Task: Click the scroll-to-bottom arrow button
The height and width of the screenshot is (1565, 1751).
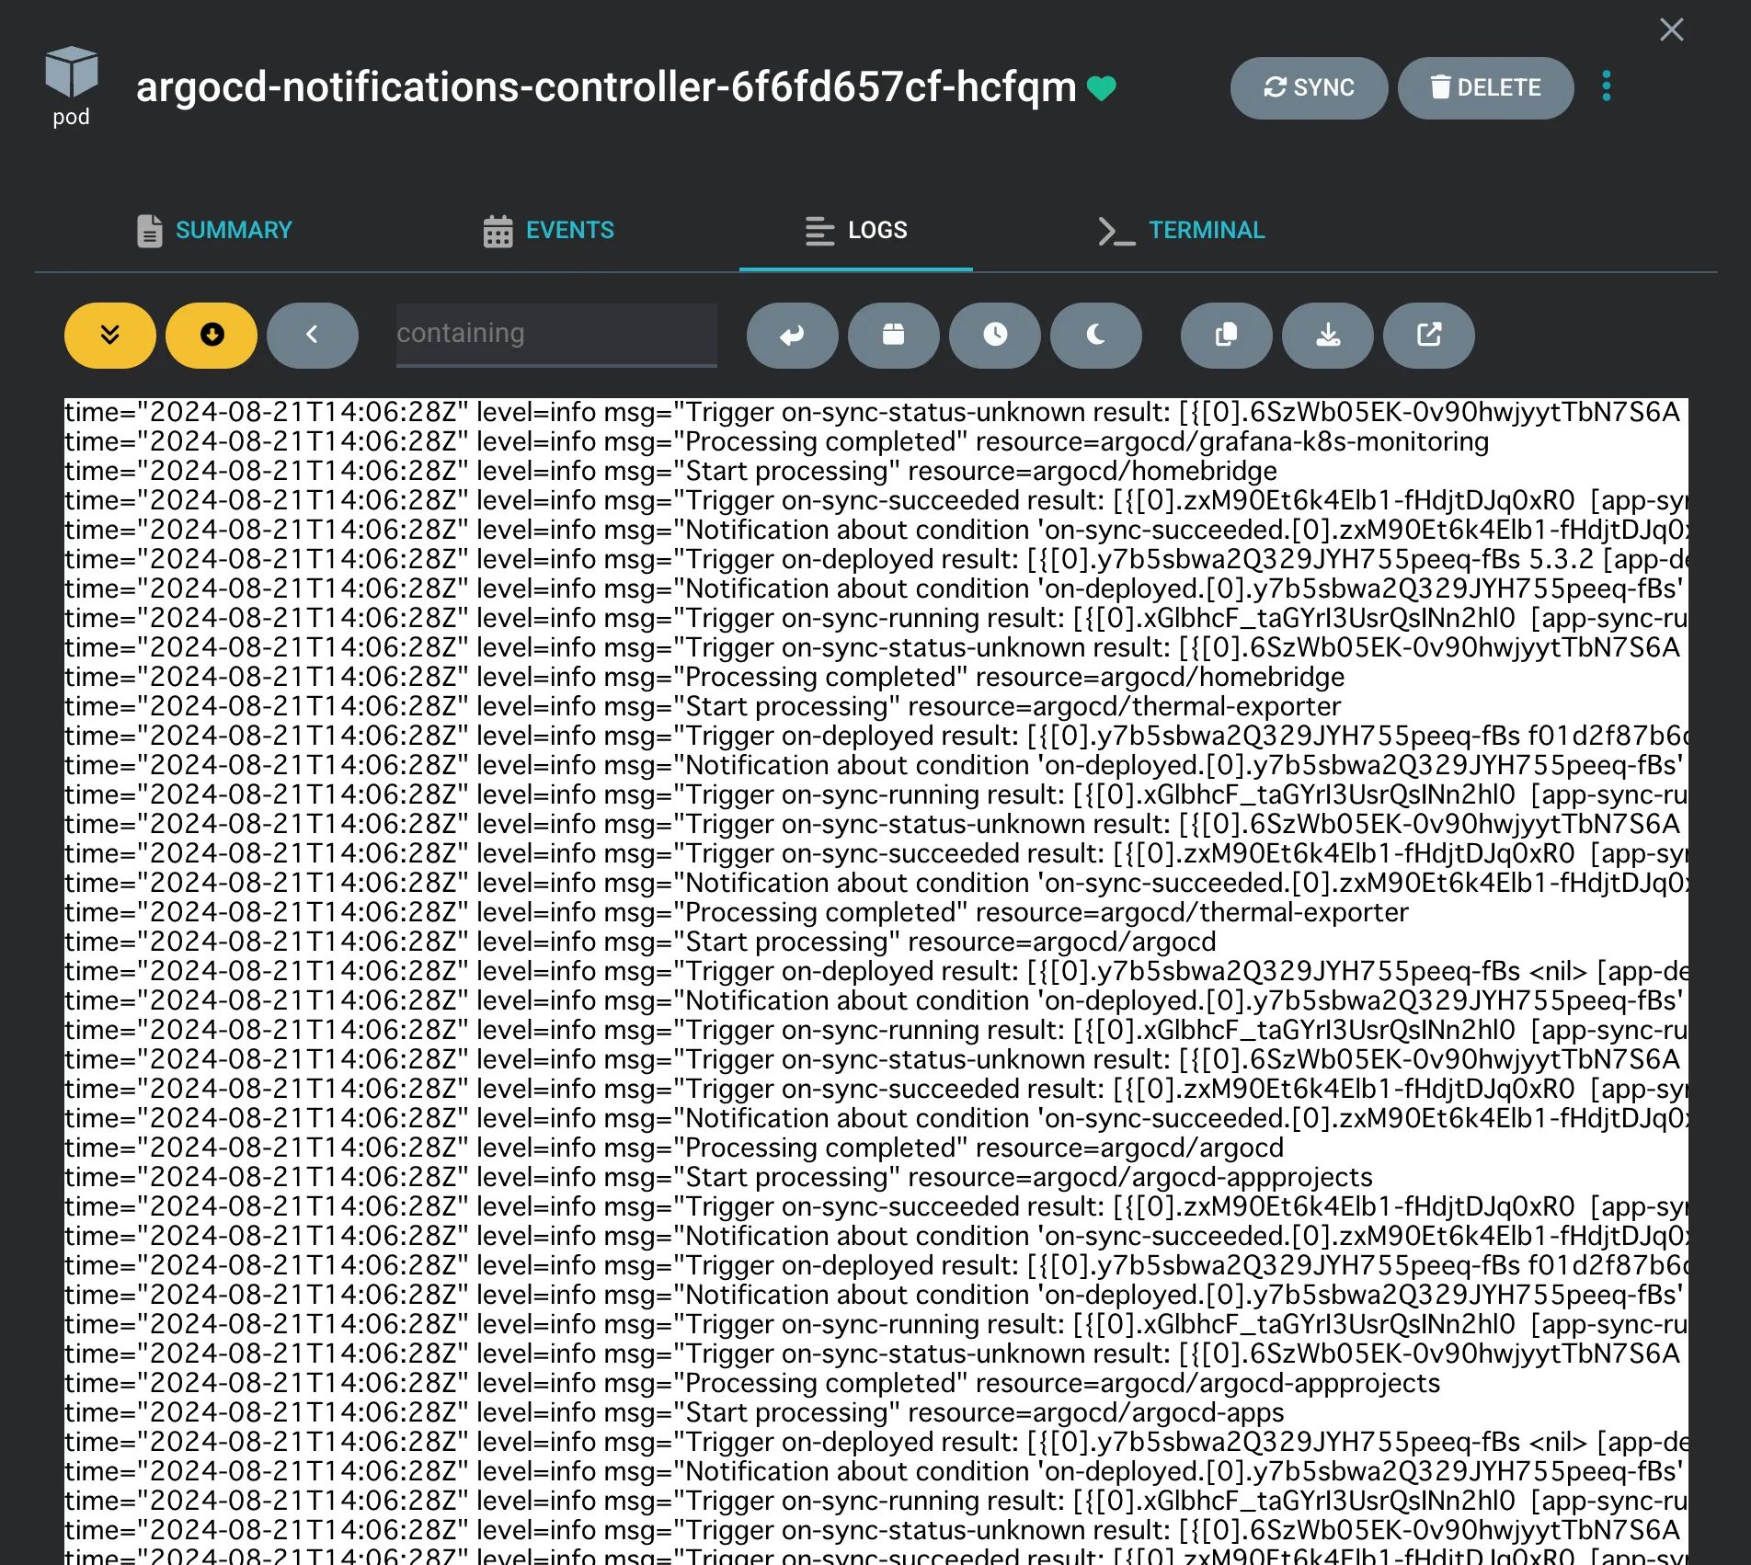Action: (x=212, y=335)
